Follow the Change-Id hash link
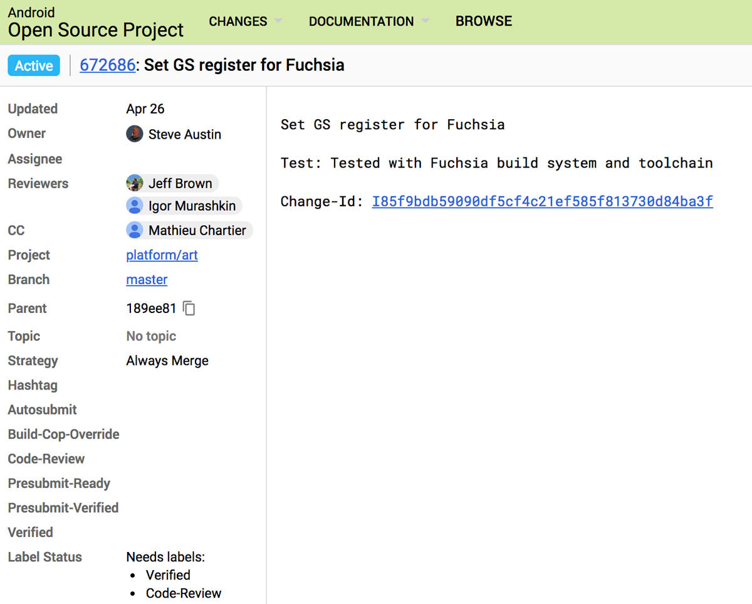 [x=542, y=201]
